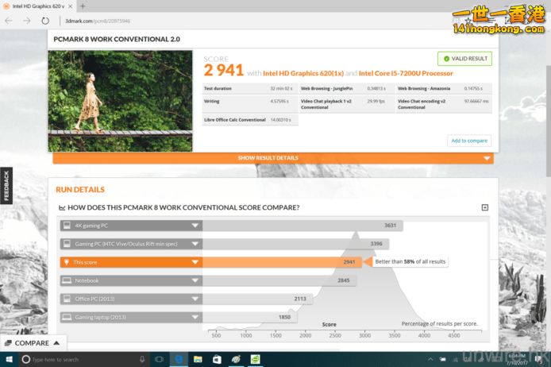Reload the 3dmark.com page
Viewport: 551px width, 367px height.
(x=45, y=21)
